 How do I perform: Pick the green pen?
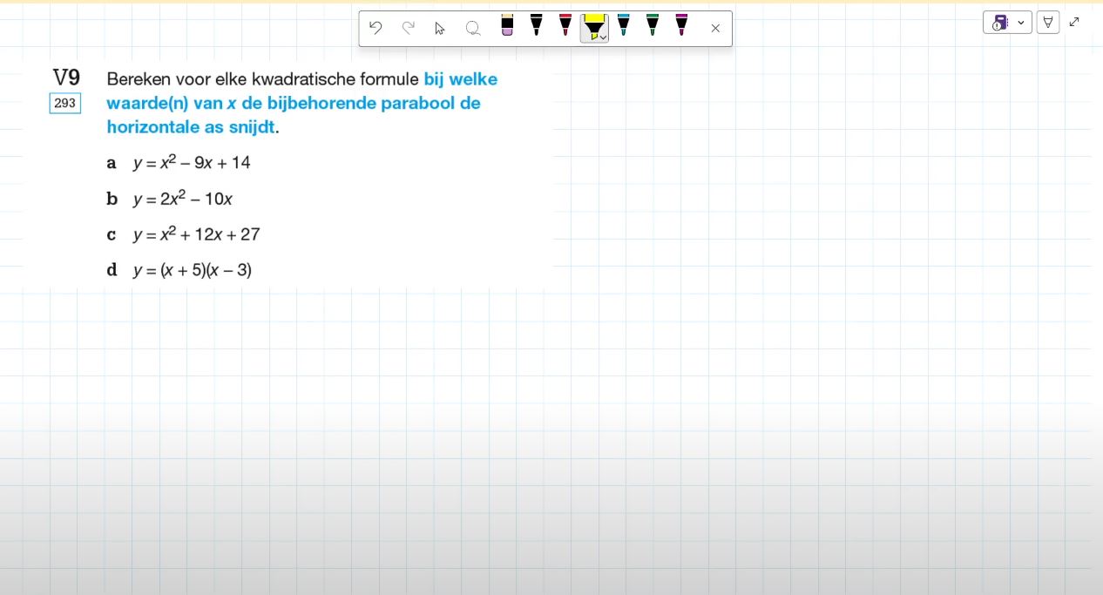pyautogui.click(x=653, y=25)
